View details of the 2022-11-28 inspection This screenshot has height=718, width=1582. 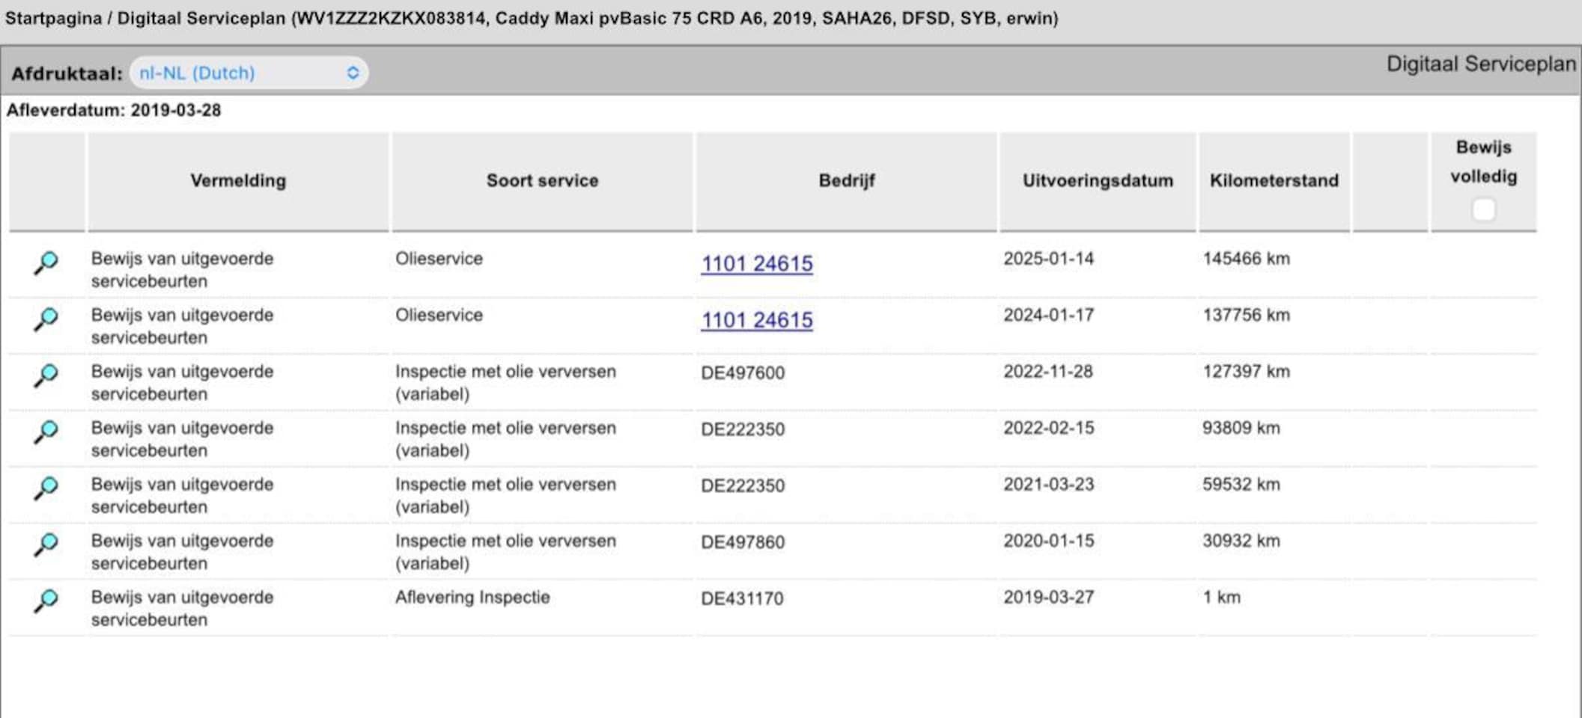click(x=46, y=375)
